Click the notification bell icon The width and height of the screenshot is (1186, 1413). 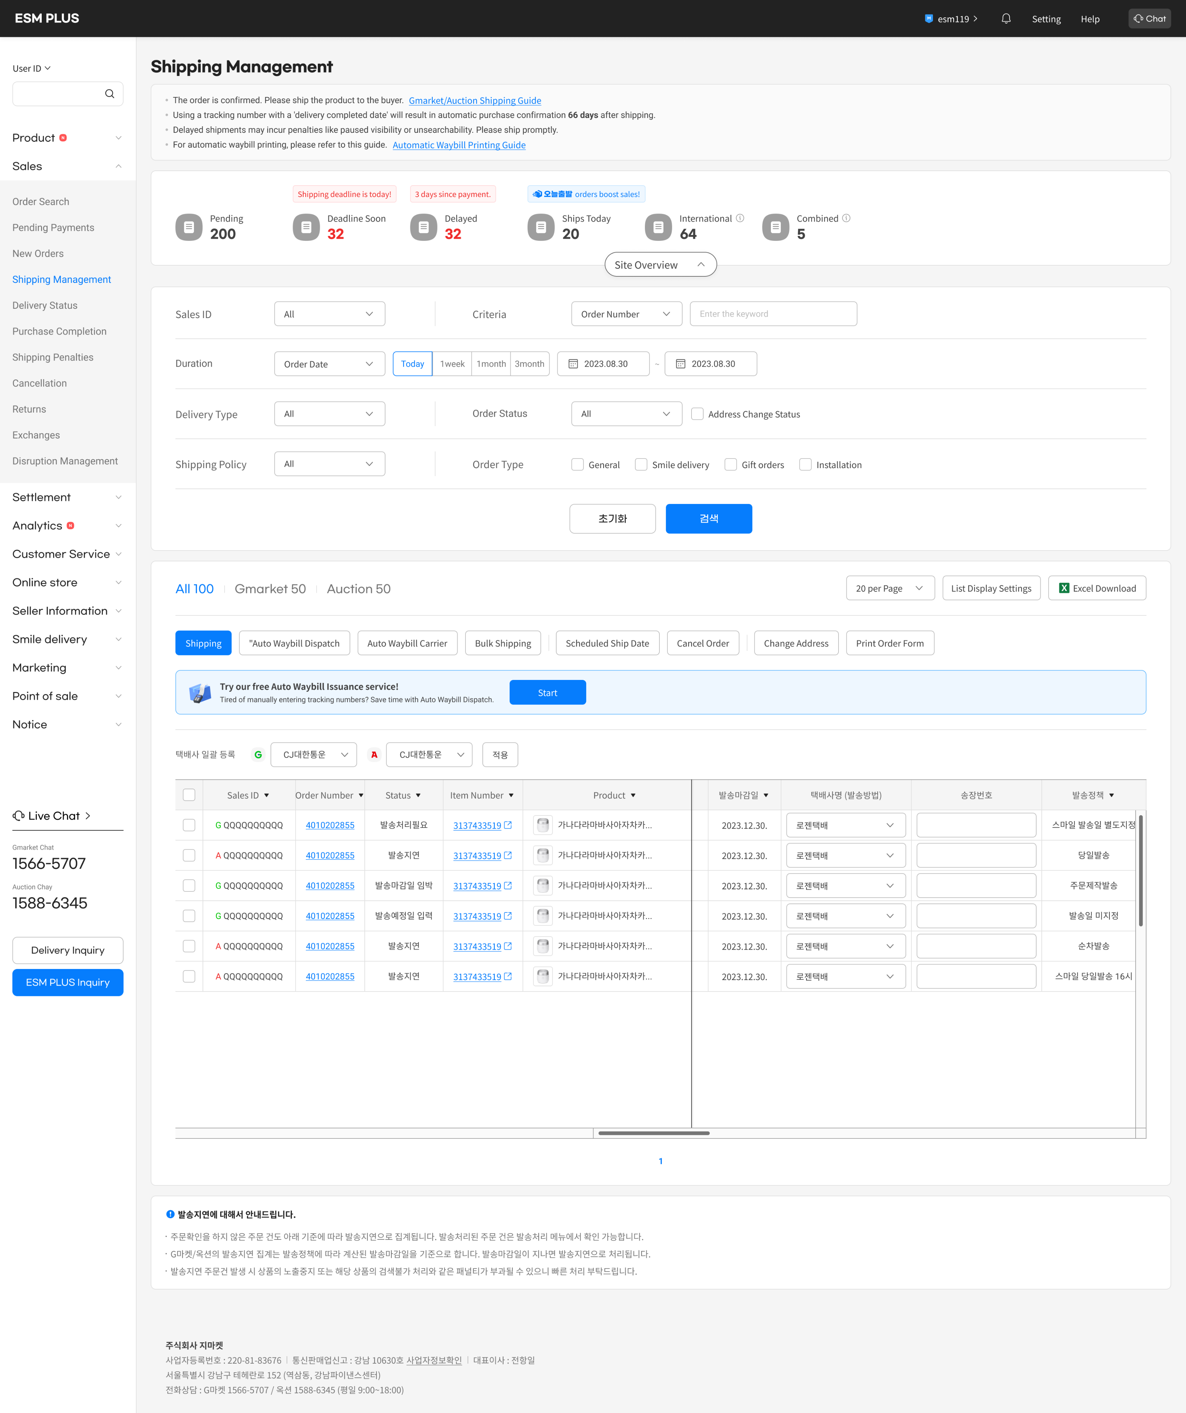pyautogui.click(x=1006, y=19)
